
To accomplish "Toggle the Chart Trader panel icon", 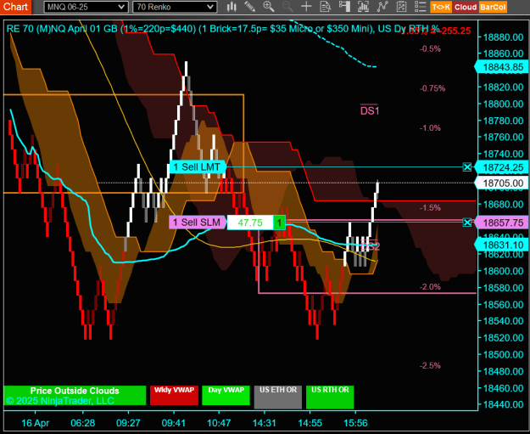I will coord(344,7).
